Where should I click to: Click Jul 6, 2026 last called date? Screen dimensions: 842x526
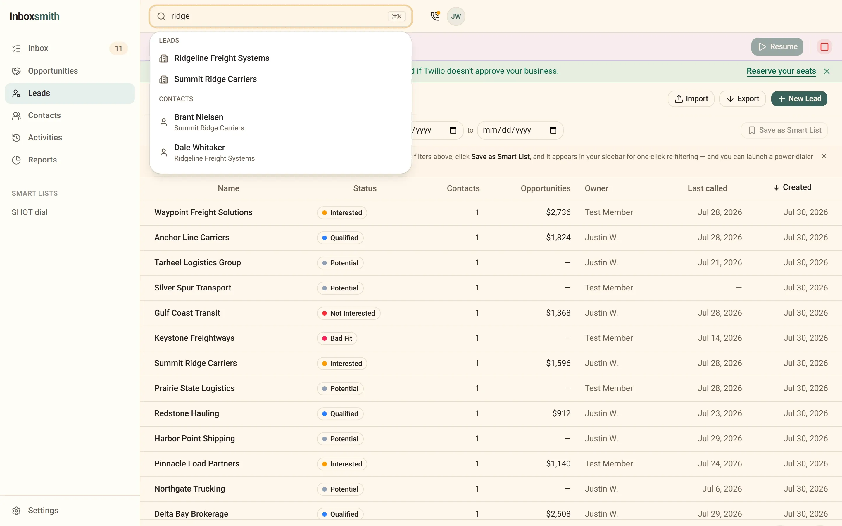722,489
